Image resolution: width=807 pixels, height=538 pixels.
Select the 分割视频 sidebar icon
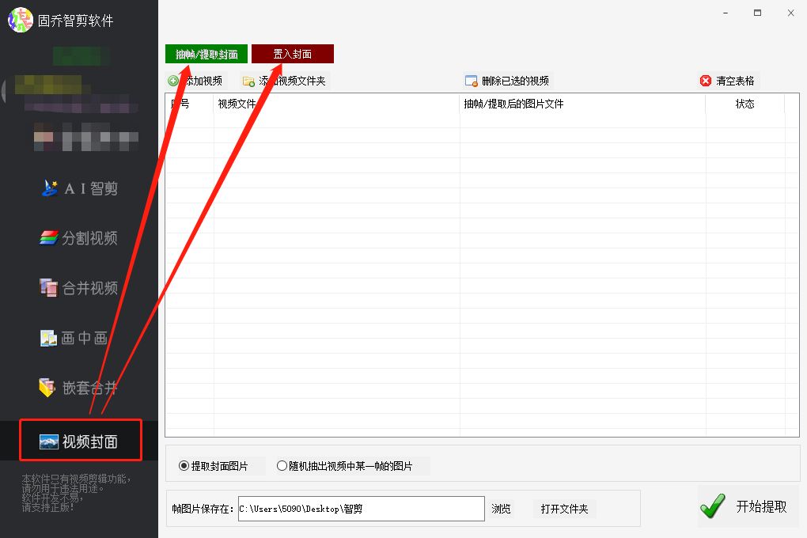49,238
